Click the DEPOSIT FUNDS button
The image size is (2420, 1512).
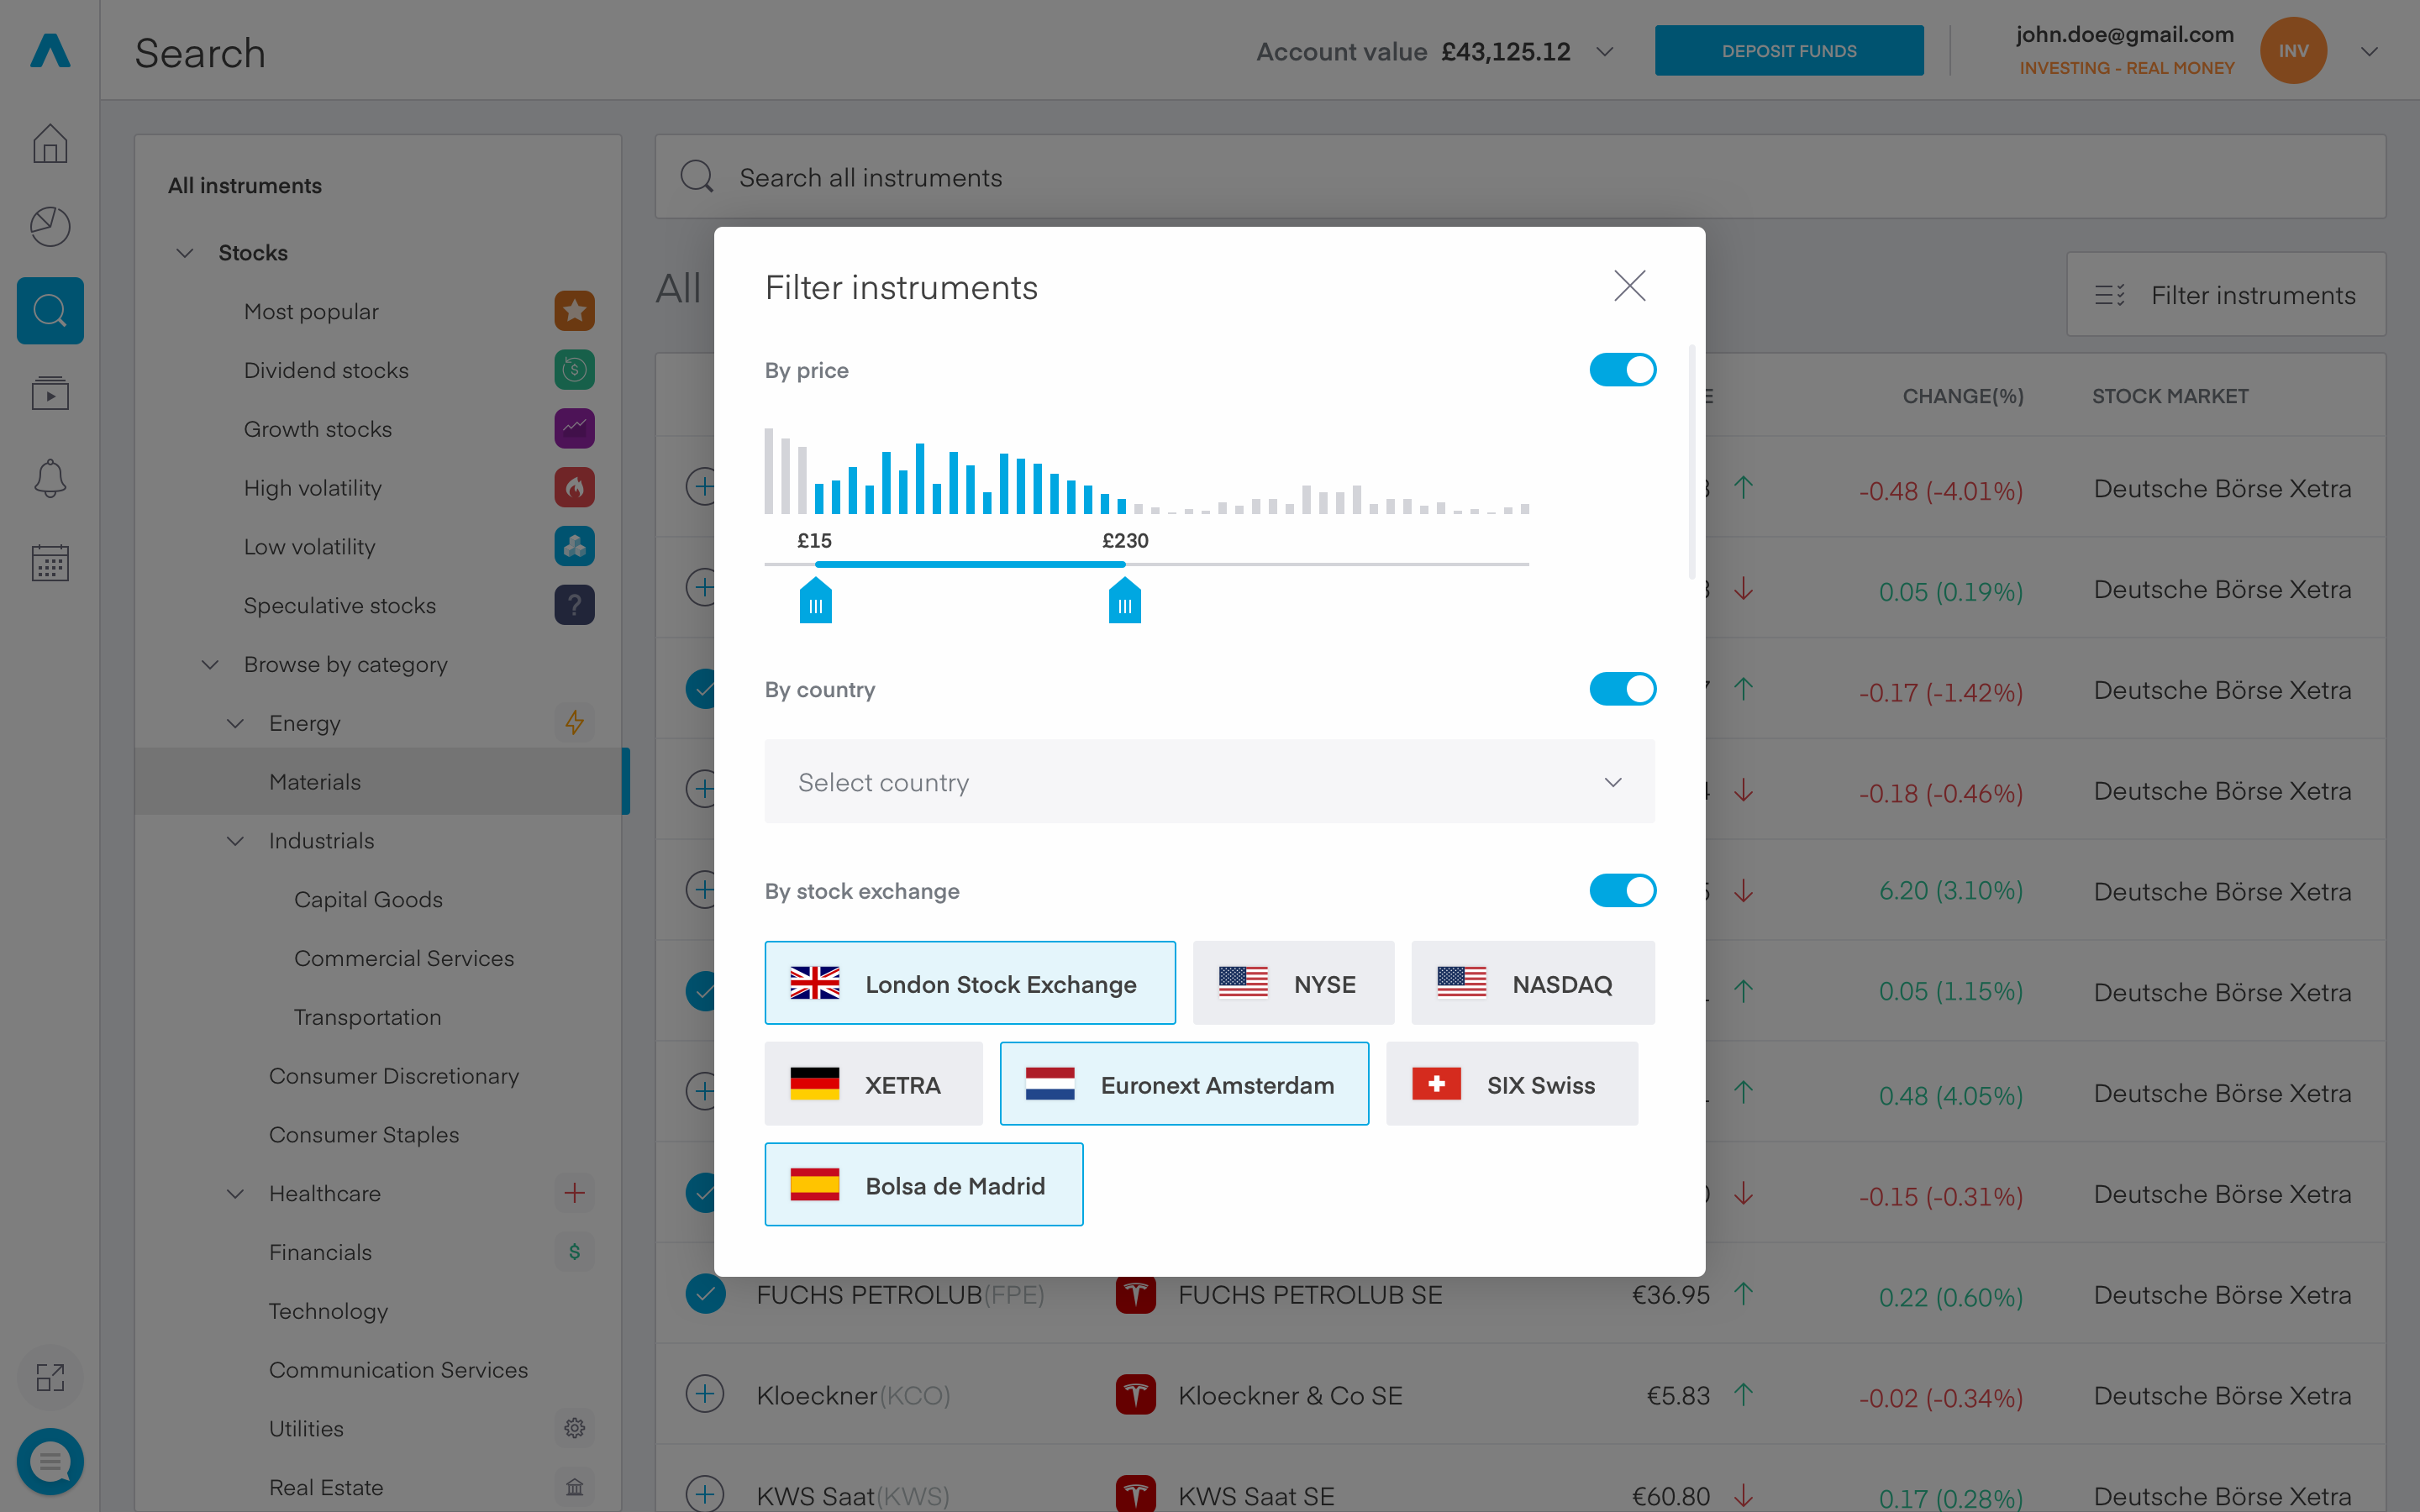(x=1789, y=50)
